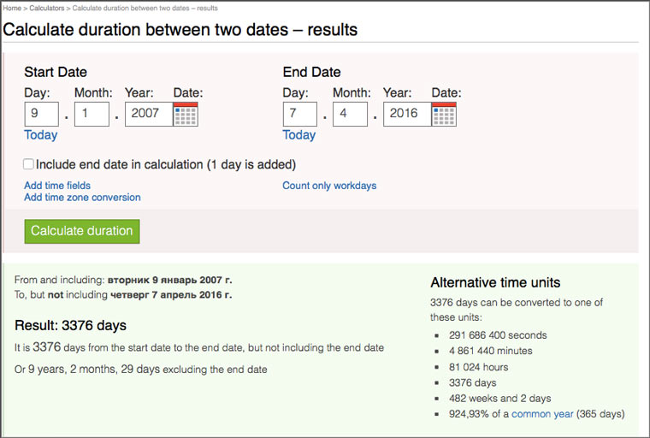Screen dimensions: 650x438
Task: Enable Include end date in calculation checkbox
Action: [28, 164]
